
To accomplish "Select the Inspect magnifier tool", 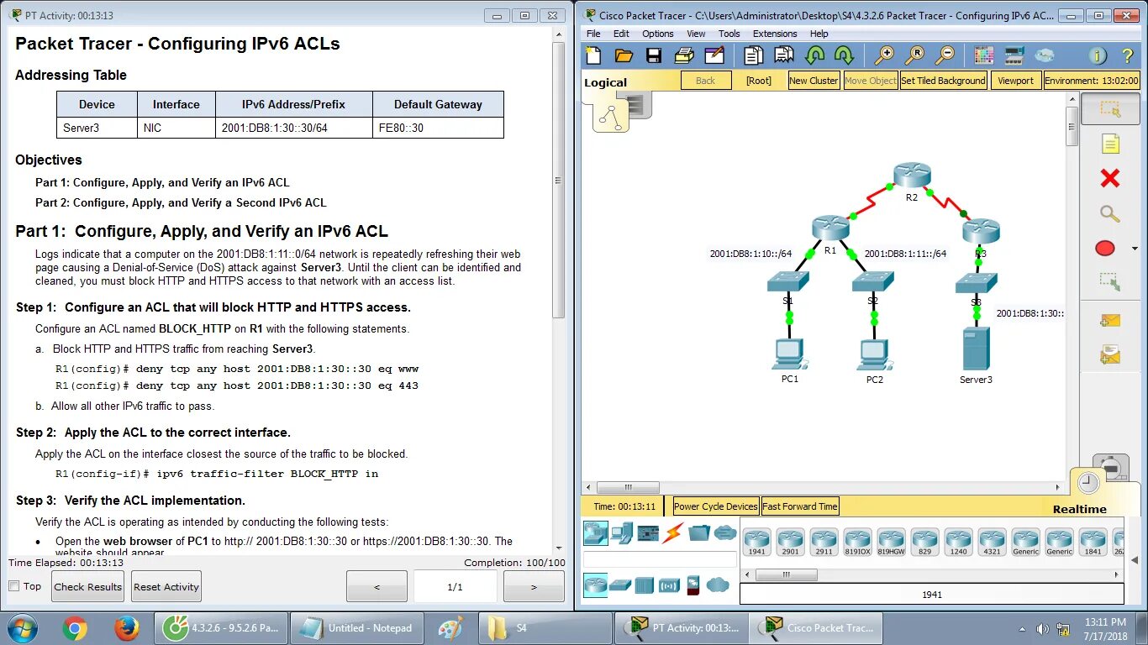I will [x=1110, y=213].
